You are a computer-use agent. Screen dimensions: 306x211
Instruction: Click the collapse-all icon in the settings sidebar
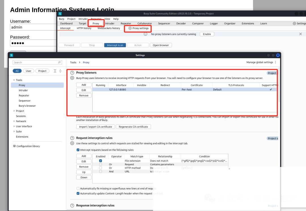pos(60,71)
